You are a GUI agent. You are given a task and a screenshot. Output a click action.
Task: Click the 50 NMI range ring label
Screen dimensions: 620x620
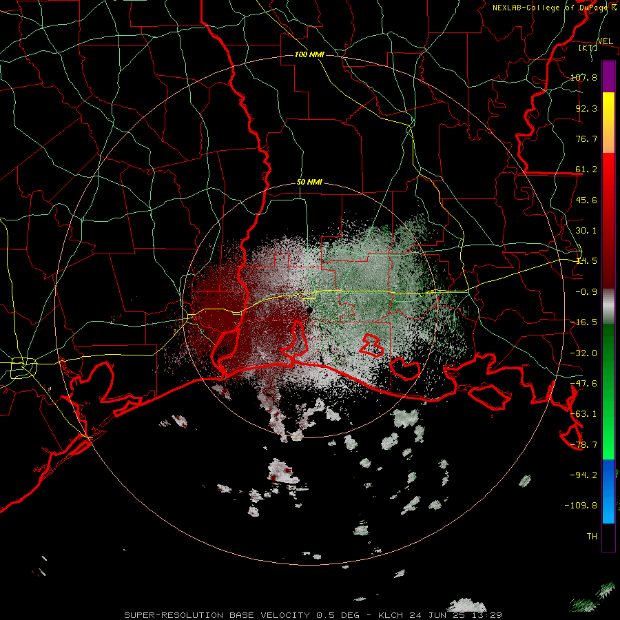309,183
